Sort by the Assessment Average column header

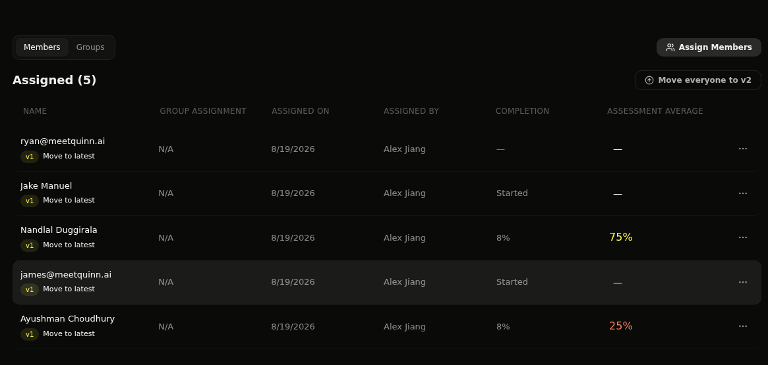pos(655,111)
